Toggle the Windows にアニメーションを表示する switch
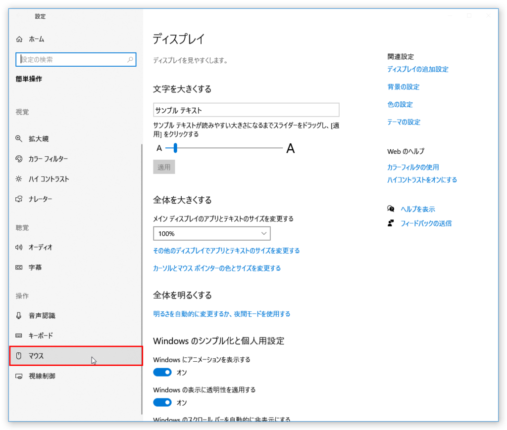This screenshot has height=430, width=507. [x=162, y=372]
